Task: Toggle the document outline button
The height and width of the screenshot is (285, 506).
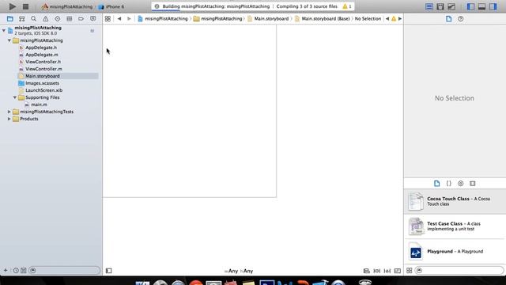Action: [x=109, y=271]
